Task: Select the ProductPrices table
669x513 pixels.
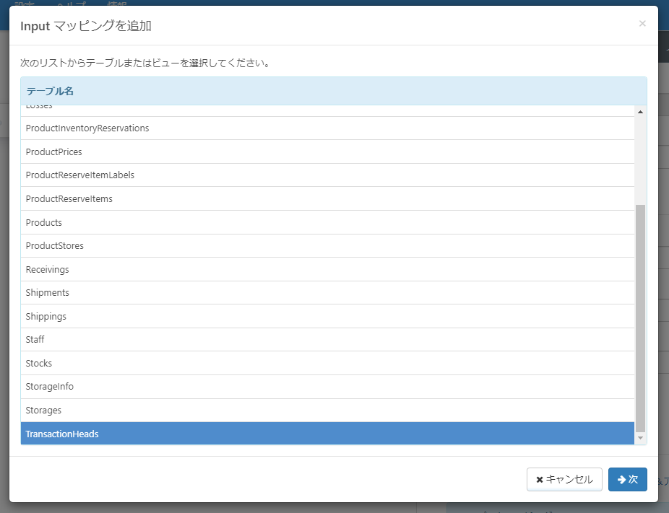Action: tap(327, 152)
